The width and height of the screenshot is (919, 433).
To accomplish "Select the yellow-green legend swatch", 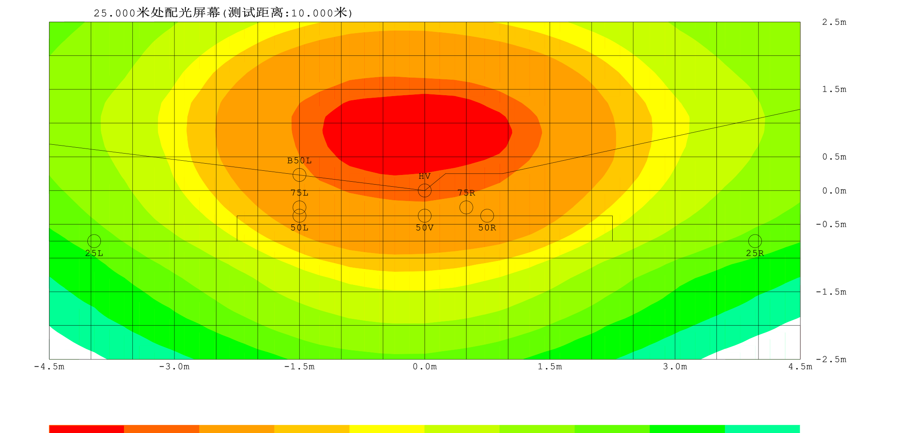I will [462, 429].
